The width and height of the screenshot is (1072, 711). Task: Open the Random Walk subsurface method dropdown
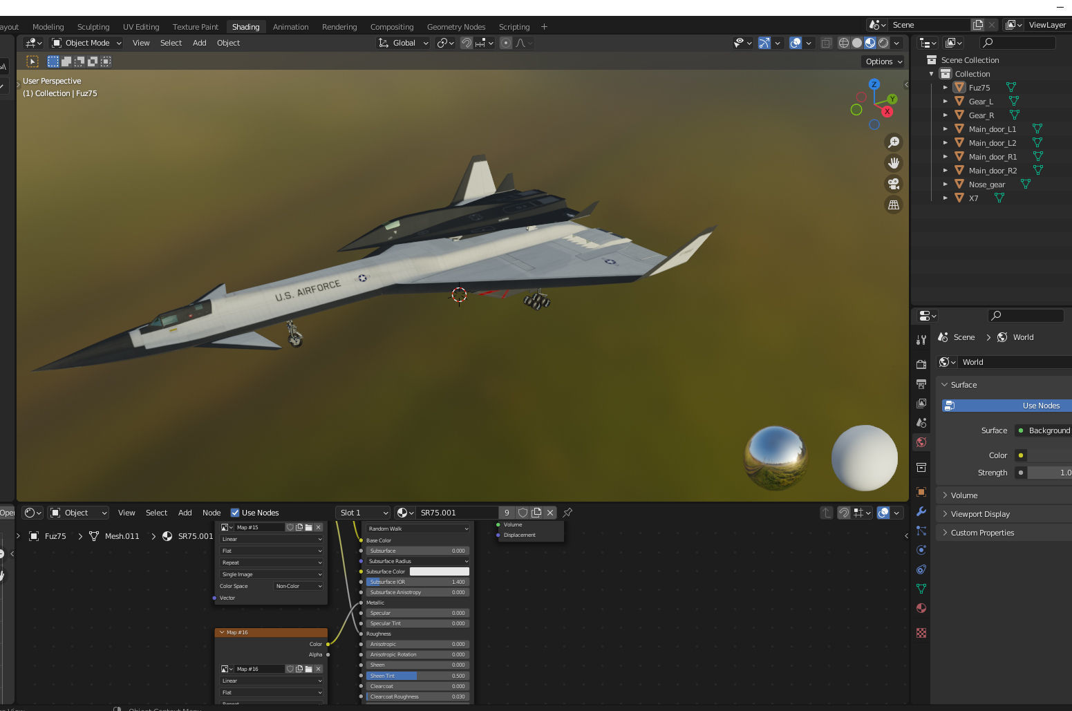click(x=417, y=529)
